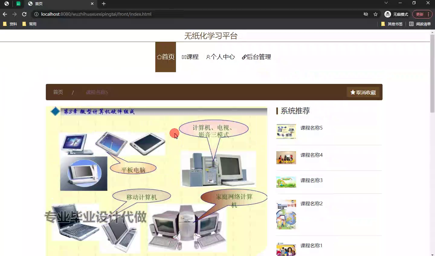Image resolution: width=435 pixels, height=256 pixels.
Task: Click the page vertical scrollbar thumb
Action: point(432,73)
